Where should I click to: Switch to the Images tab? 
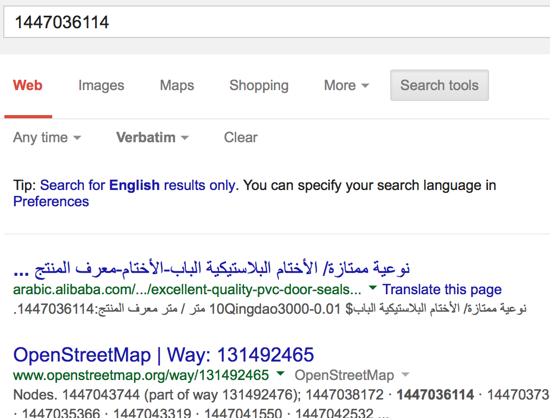pyautogui.click(x=101, y=86)
